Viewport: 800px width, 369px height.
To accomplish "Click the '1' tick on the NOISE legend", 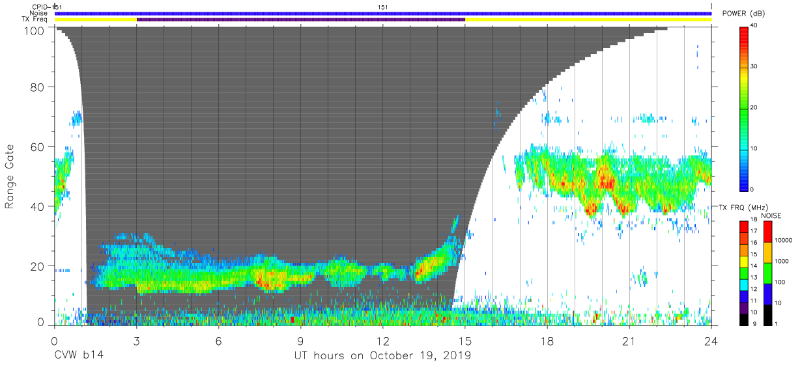I will 776,323.
